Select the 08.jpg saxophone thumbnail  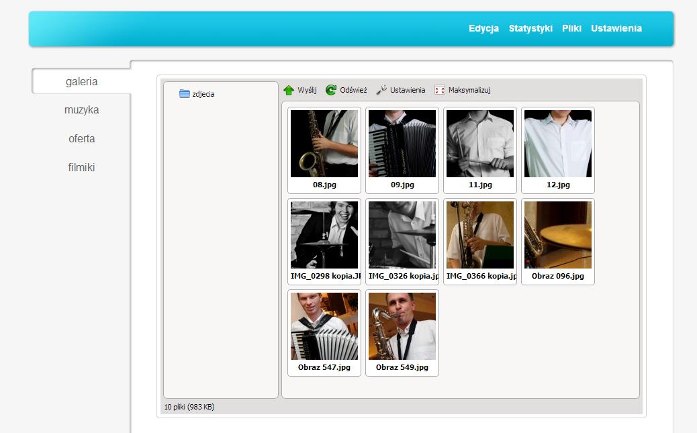point(324,144)
